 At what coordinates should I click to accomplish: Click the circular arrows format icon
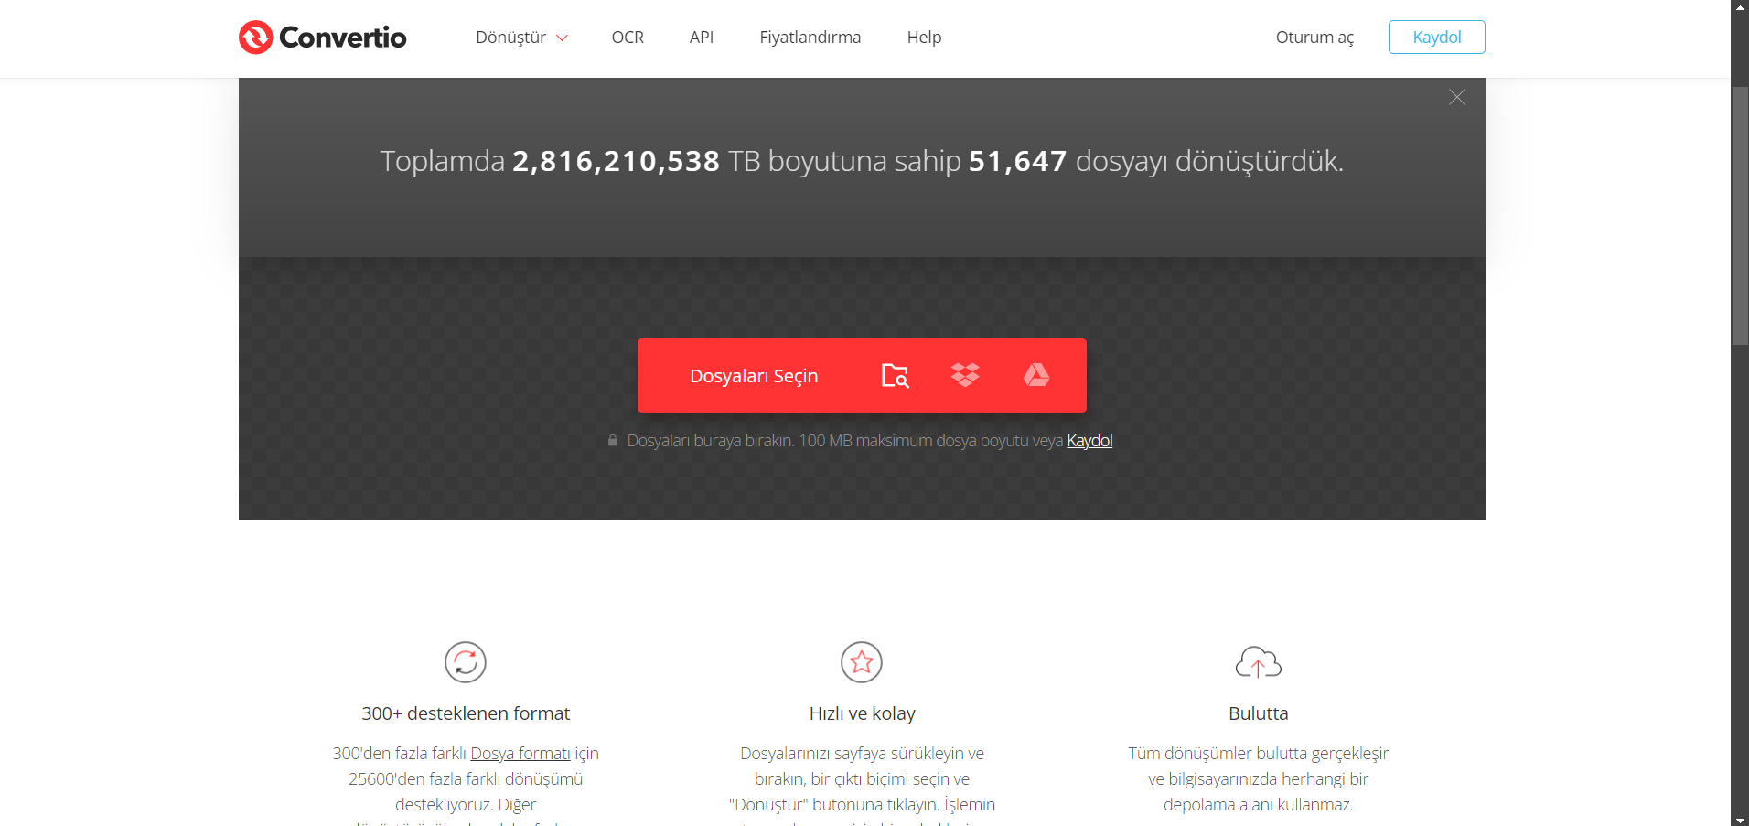[x=466, y=662]
